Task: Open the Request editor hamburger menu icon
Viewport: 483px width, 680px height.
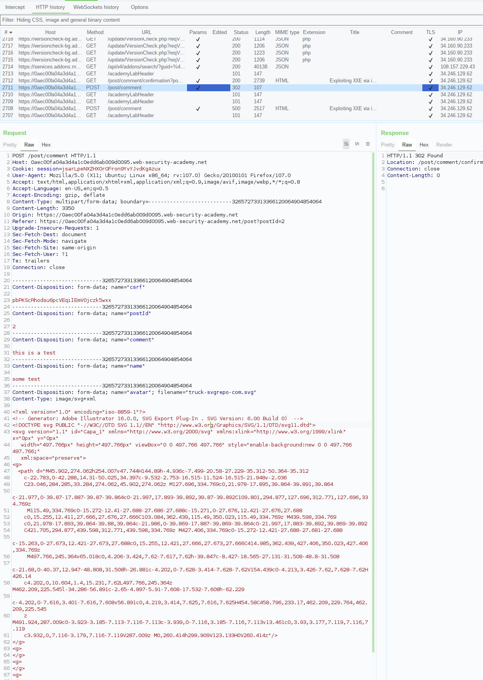Action: pos(368,144)
